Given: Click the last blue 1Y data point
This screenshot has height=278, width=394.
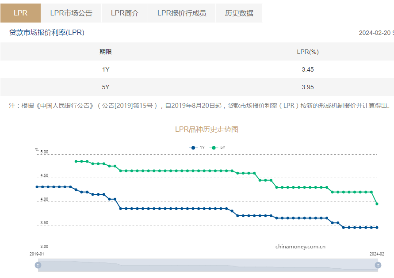Looking at the screenshot, I should coord(377,228).
